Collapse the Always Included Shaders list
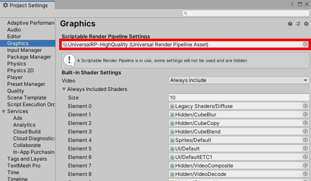This screenshot has width=311, height=181. tap(64, 89)
